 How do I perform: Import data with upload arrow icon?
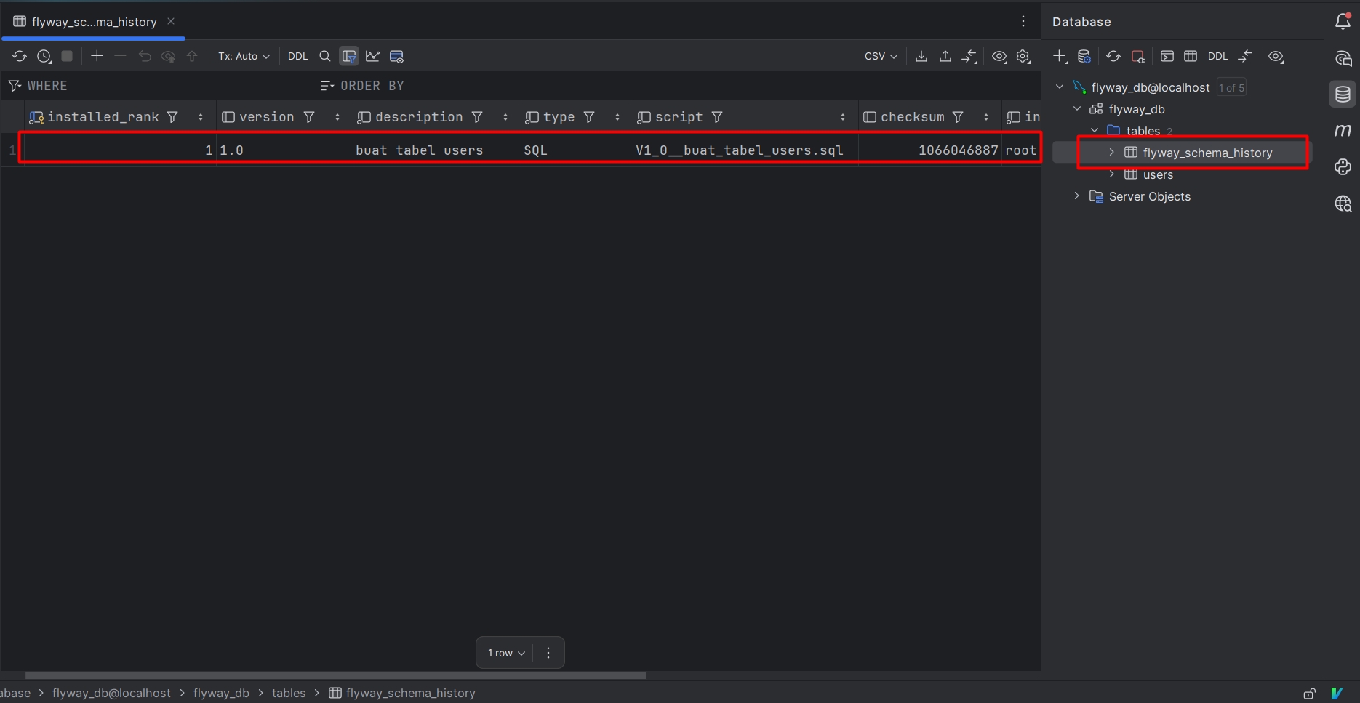coord(945,56)
